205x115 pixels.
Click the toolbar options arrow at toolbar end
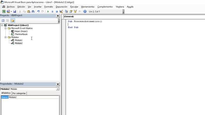pos(123,12)
